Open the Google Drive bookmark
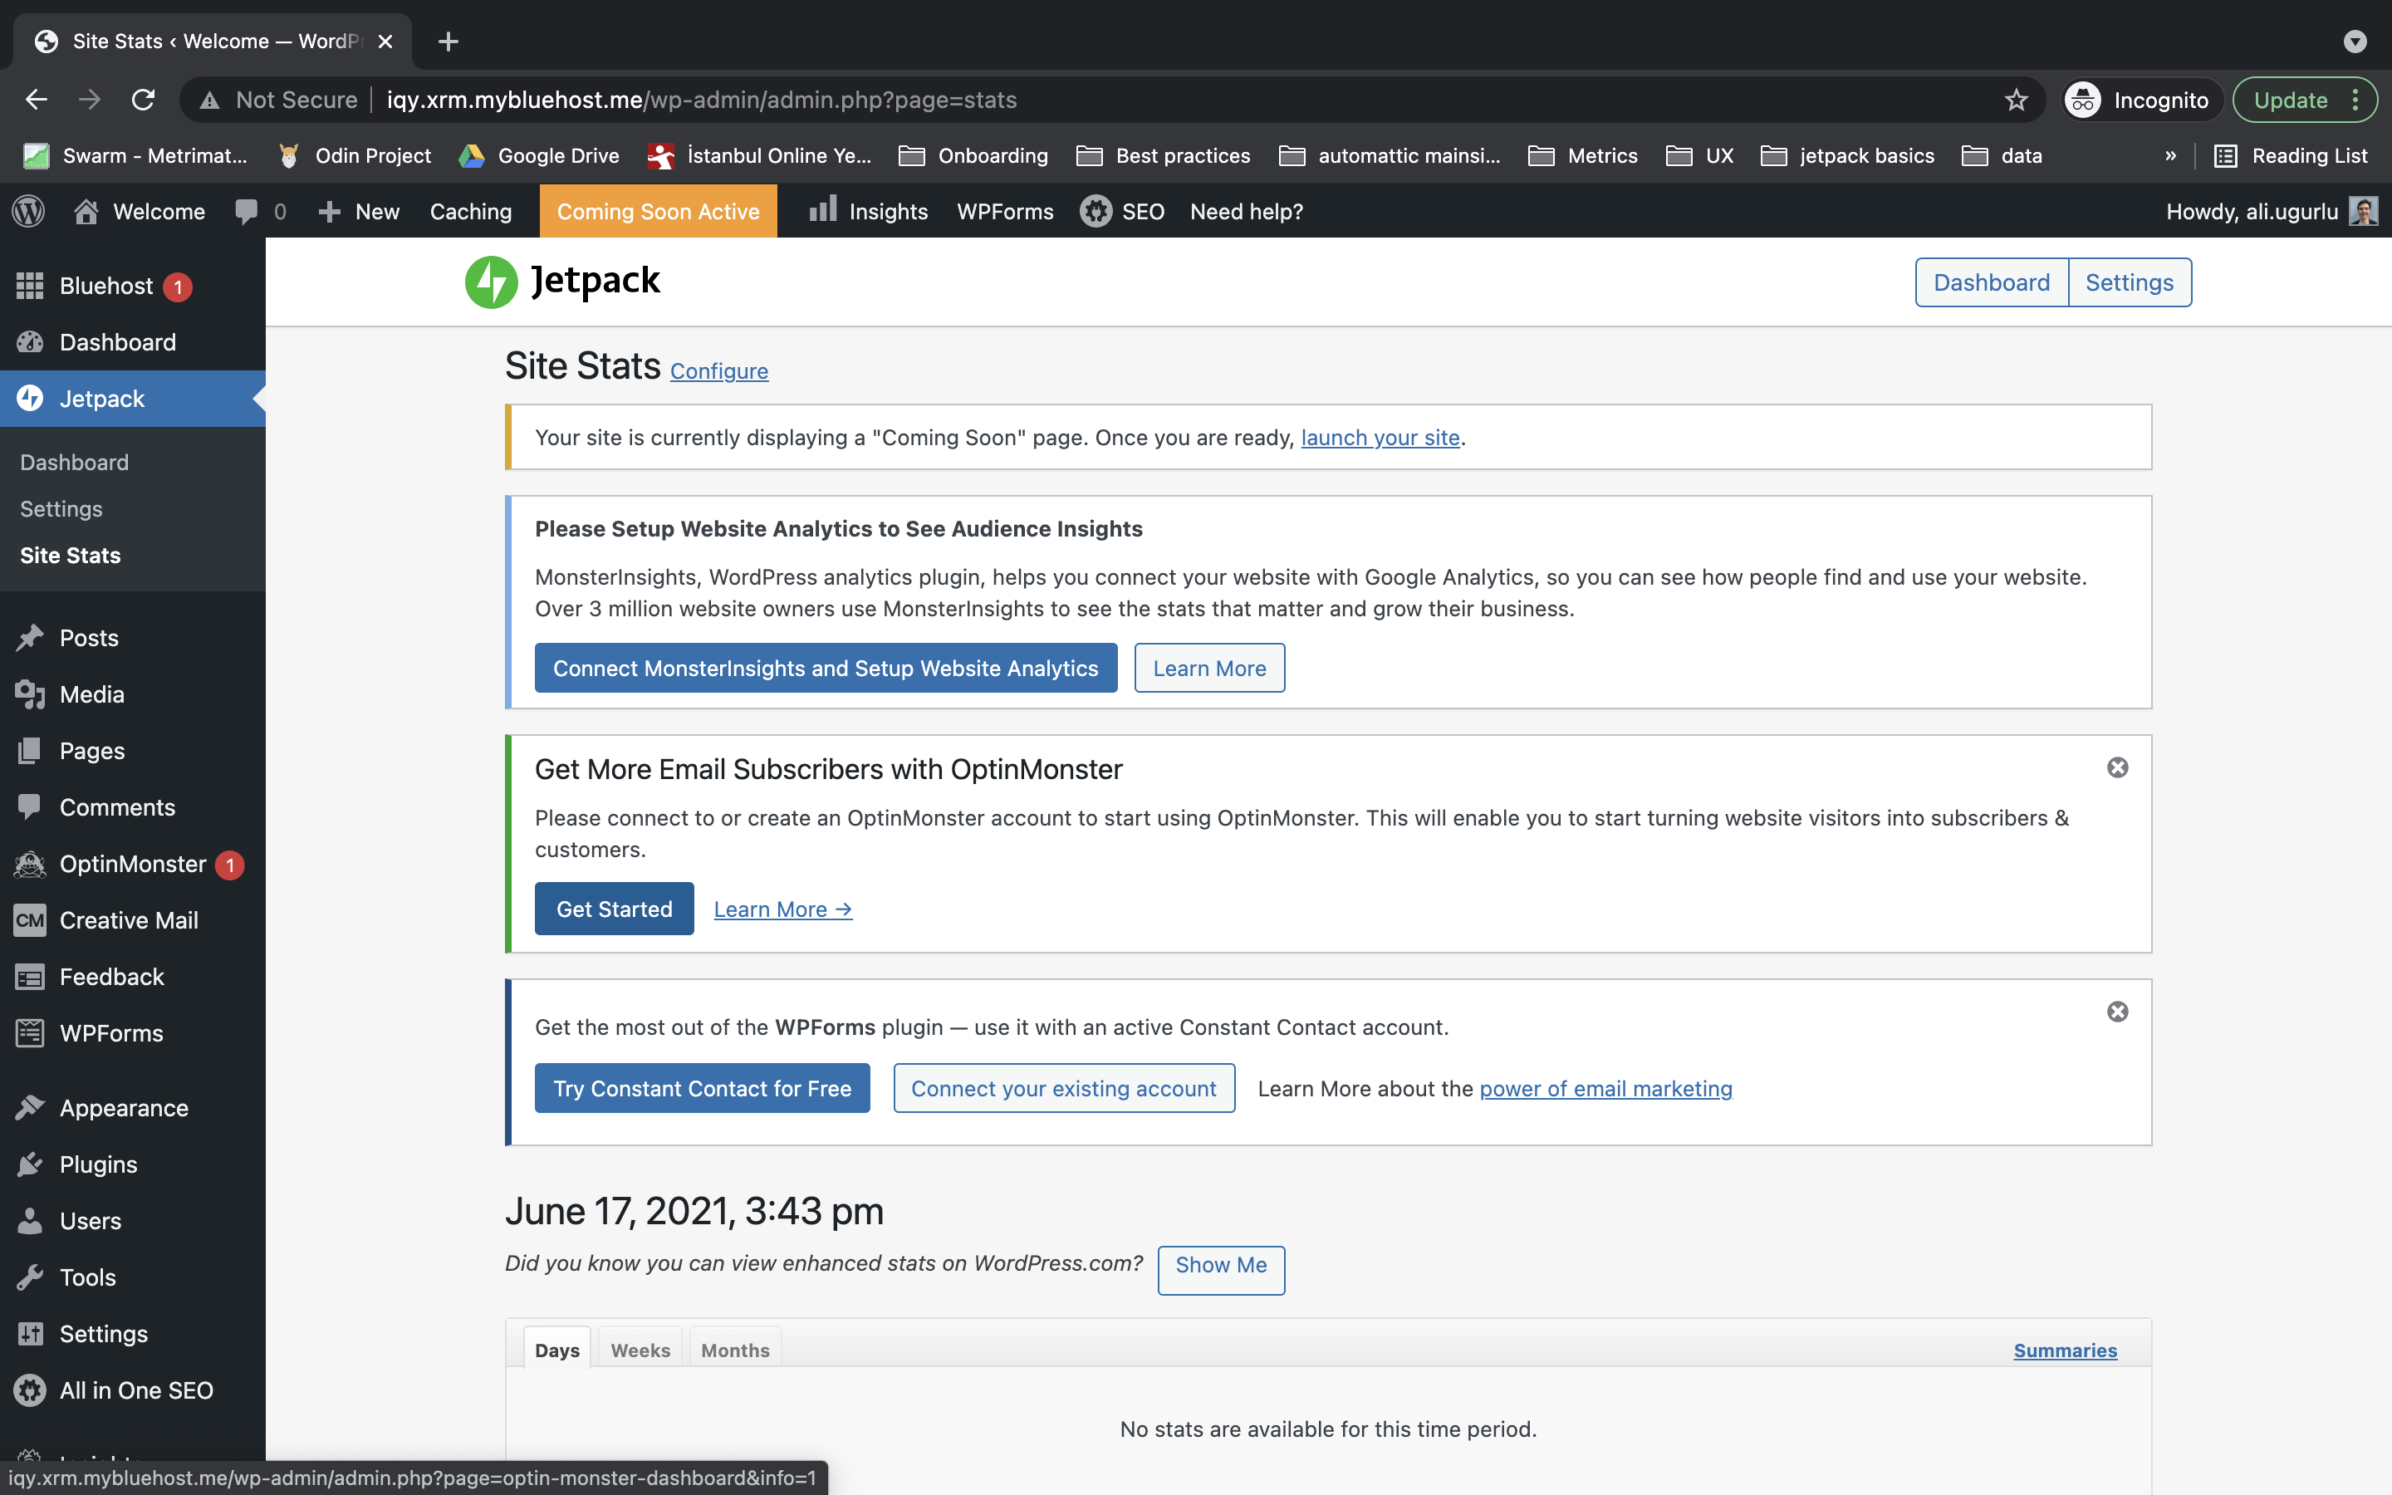 point(540,155)
